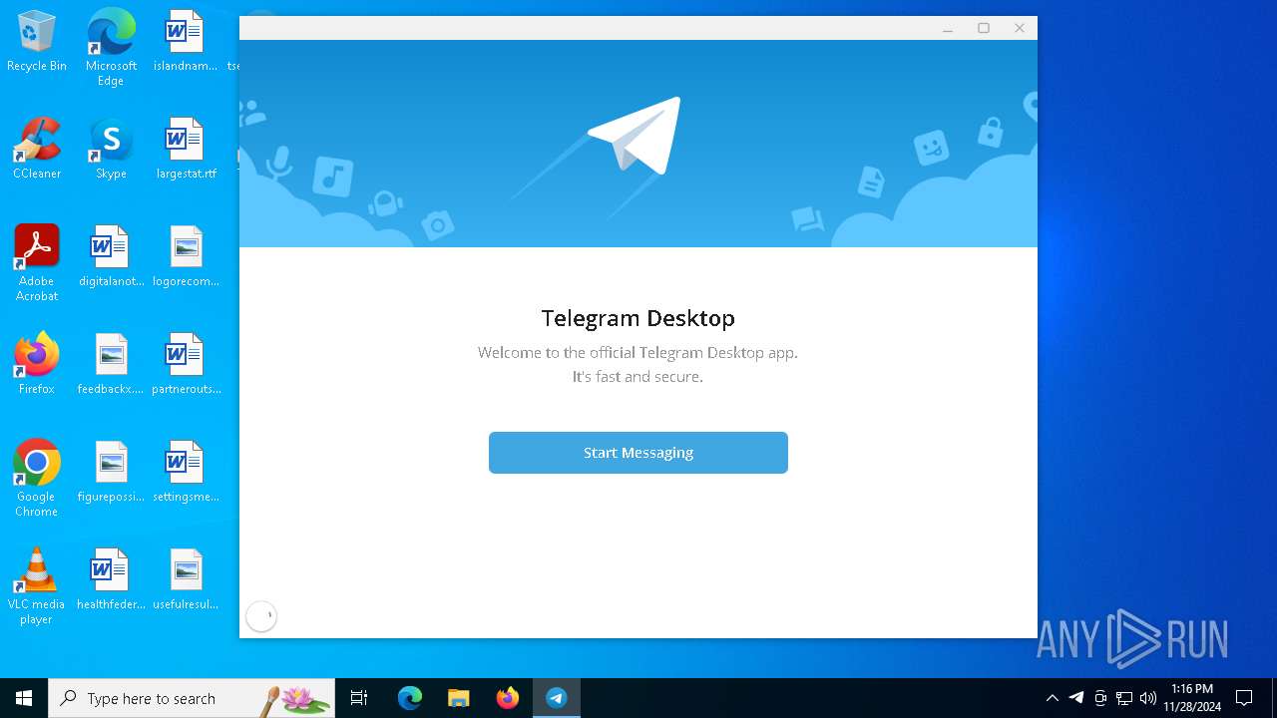Click the camera (Meet Now) tray icon
The image size is (1277, 718).
point(1100,698)
